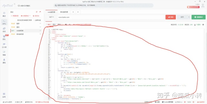Open more options for POST 查询

[40, 27]
